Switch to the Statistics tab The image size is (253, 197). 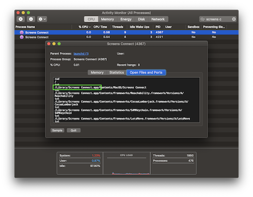pos(117,73)
